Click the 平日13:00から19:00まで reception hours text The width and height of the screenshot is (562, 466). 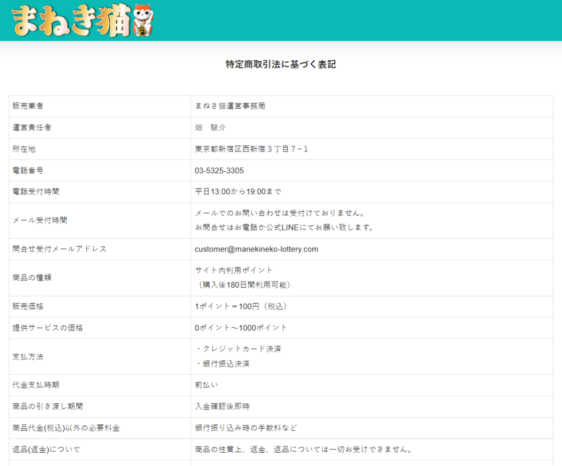coord(238,192)
